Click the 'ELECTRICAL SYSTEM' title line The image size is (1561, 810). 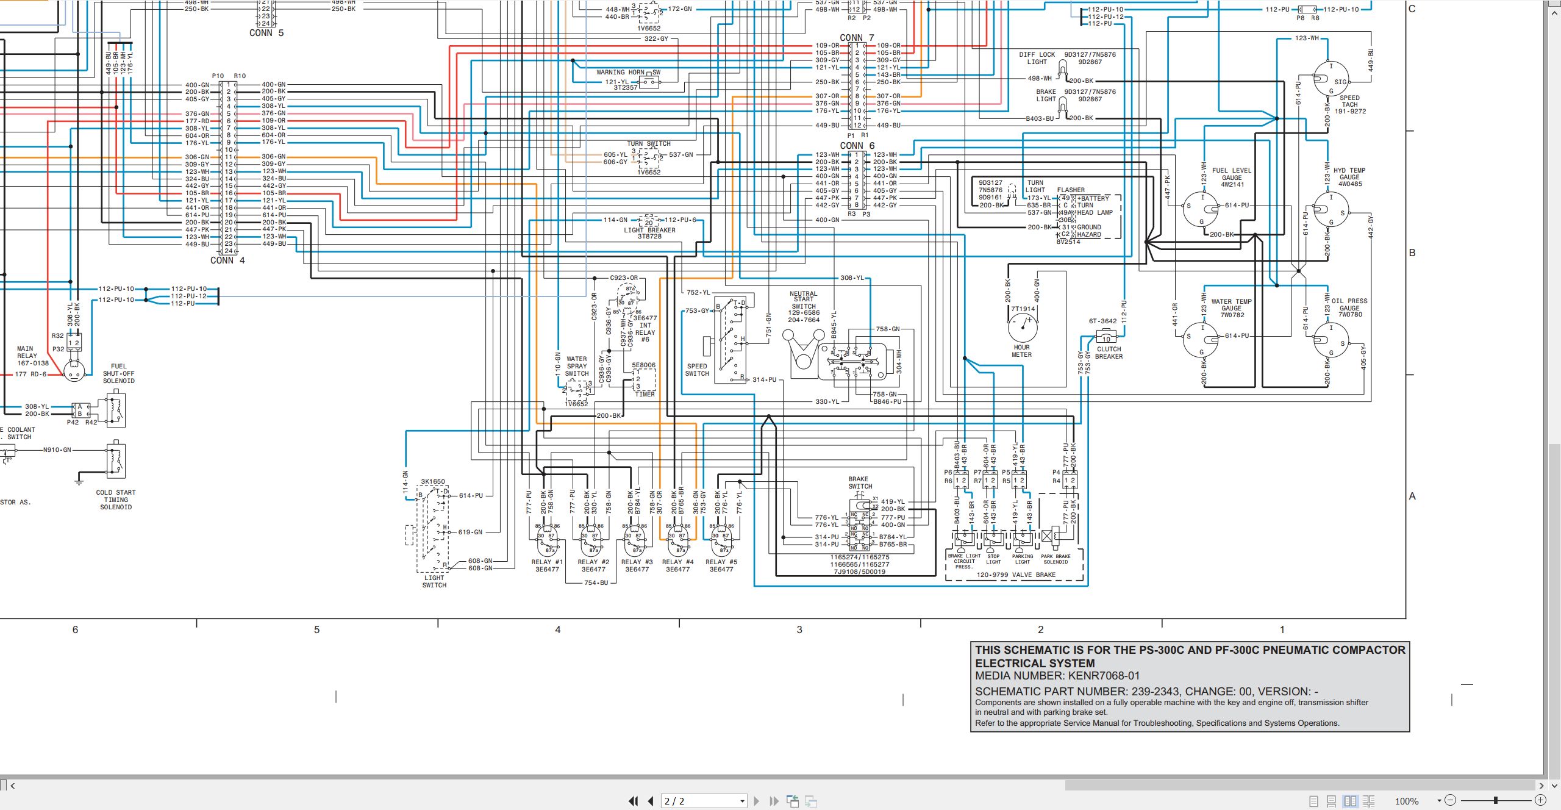(1035, 663)
